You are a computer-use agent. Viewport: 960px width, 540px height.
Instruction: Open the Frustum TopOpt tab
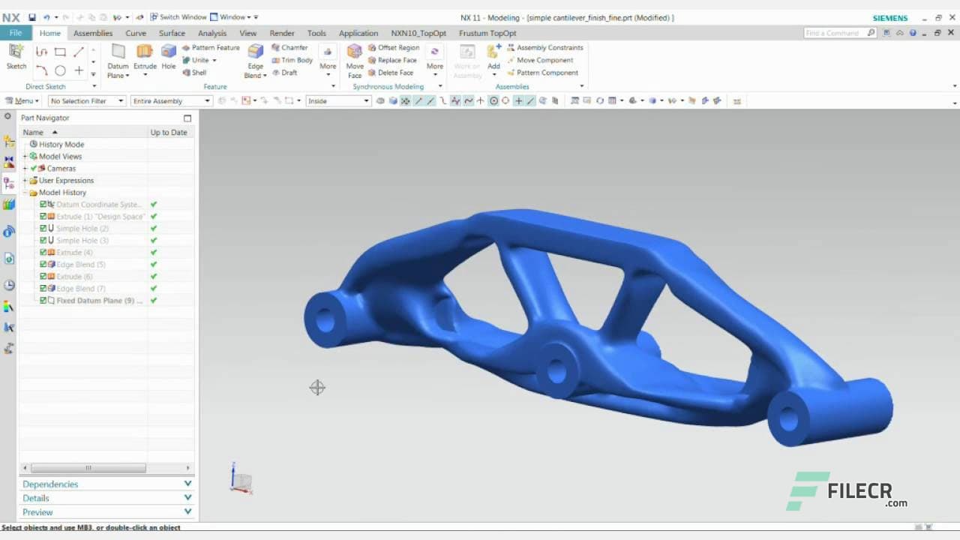[487, 33]
